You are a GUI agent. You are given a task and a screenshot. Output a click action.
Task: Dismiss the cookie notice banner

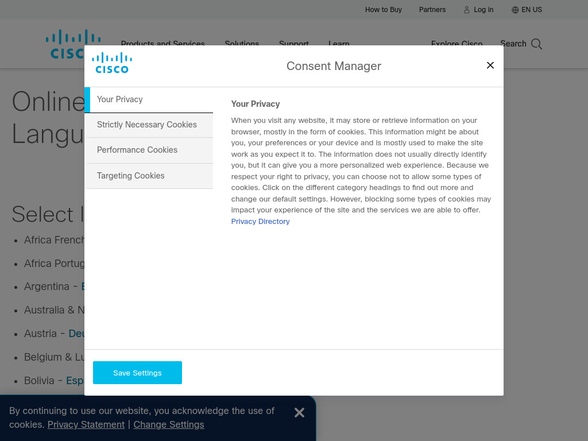coord(299,412)
